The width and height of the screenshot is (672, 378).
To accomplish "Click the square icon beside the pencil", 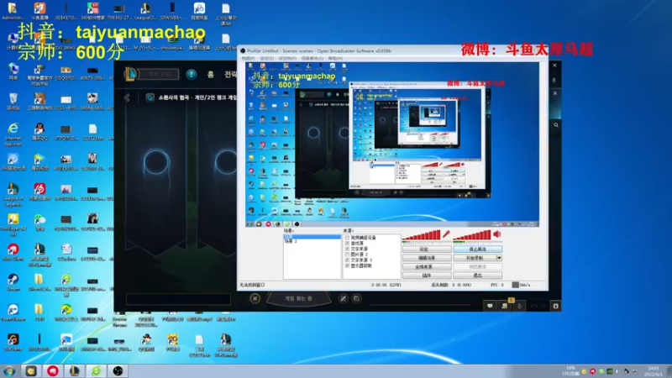I will pos(356,299).
